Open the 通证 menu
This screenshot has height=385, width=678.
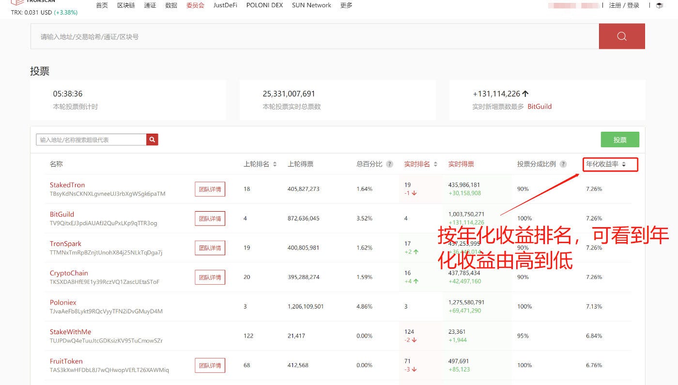[150, 5]
